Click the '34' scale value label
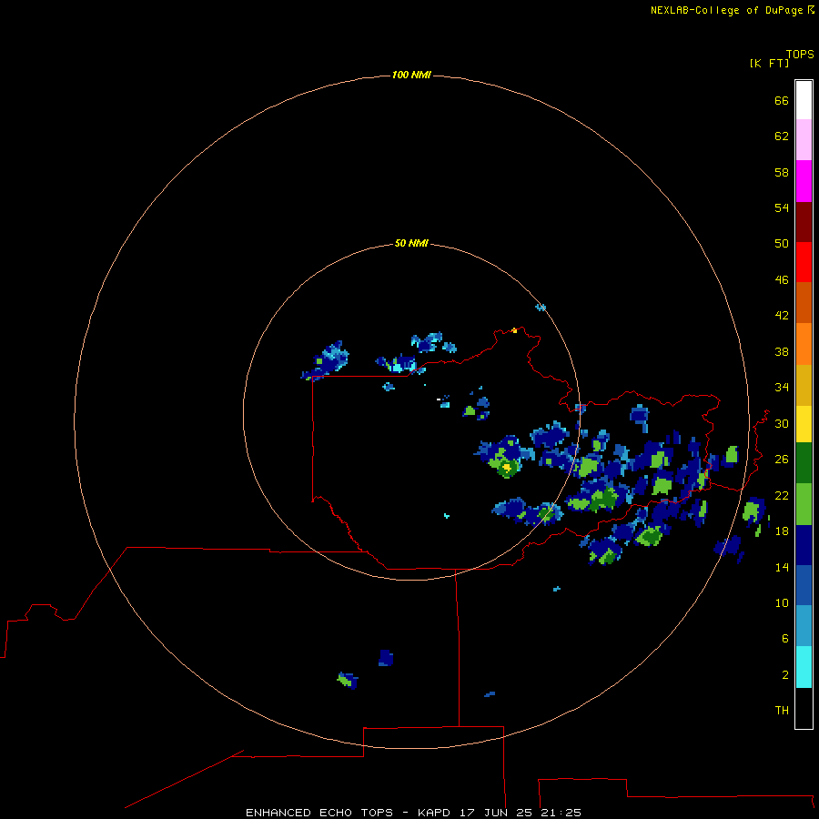Image resolution: width=819 pixels, height=819 pixels. [x=782, y=388]
